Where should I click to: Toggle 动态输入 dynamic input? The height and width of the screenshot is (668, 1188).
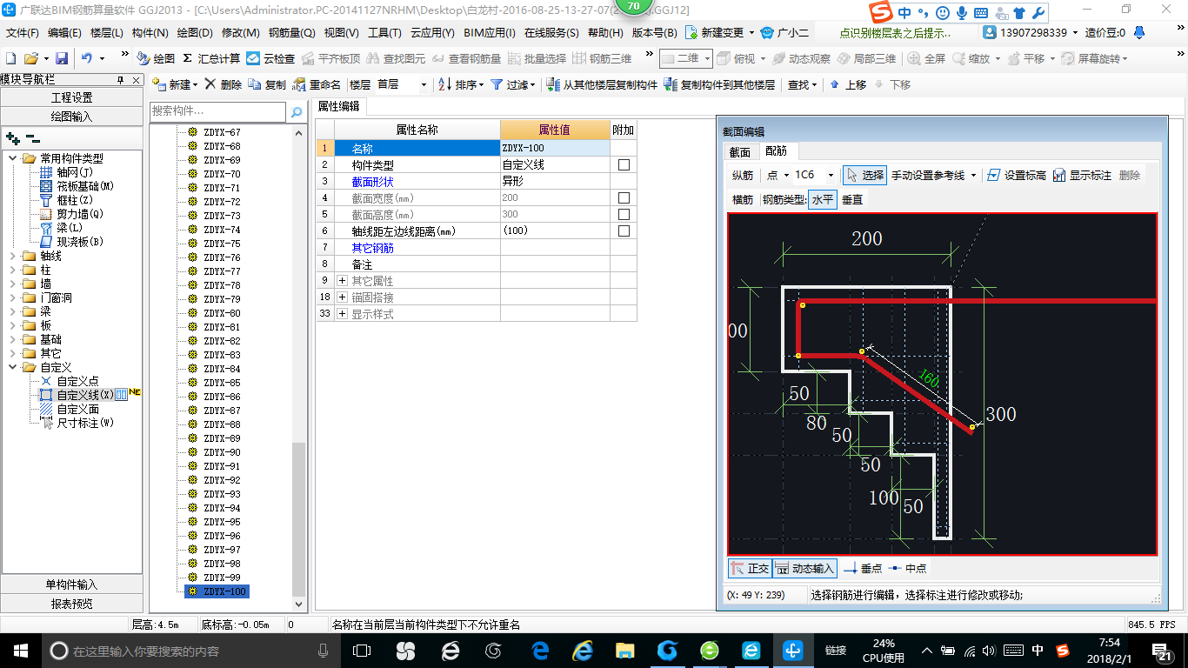click(804, 568)
